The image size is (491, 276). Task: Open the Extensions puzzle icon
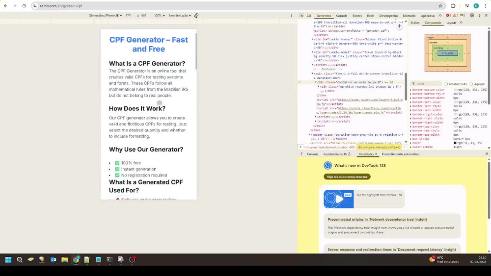coord(453,6)
